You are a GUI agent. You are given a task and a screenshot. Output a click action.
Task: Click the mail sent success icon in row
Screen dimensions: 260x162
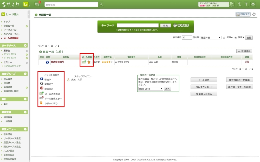(x=84, y=62)
